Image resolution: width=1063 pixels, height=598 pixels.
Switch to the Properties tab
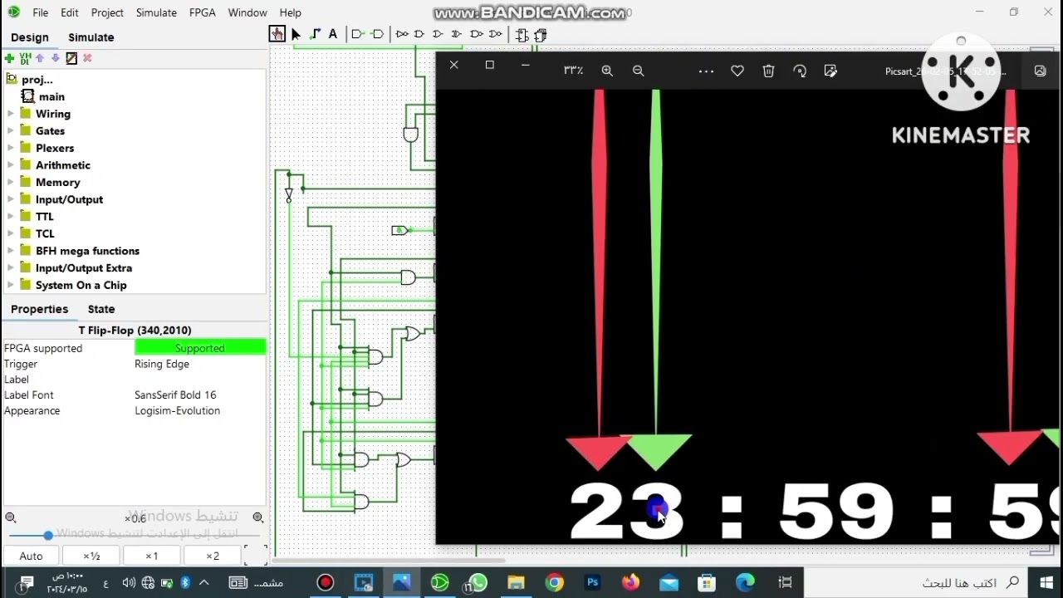(x=40, y=309)
